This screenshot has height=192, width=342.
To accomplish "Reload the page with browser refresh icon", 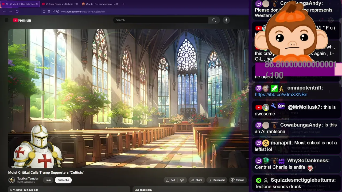I will pos(17,11).
